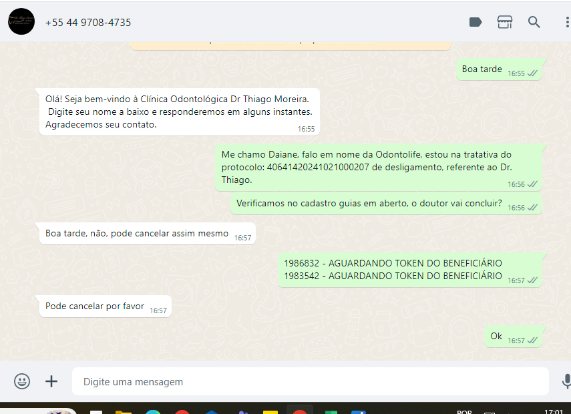Click the 'Me chamo Daiane' message bubble
571x414 pixels.
point(379,167)
